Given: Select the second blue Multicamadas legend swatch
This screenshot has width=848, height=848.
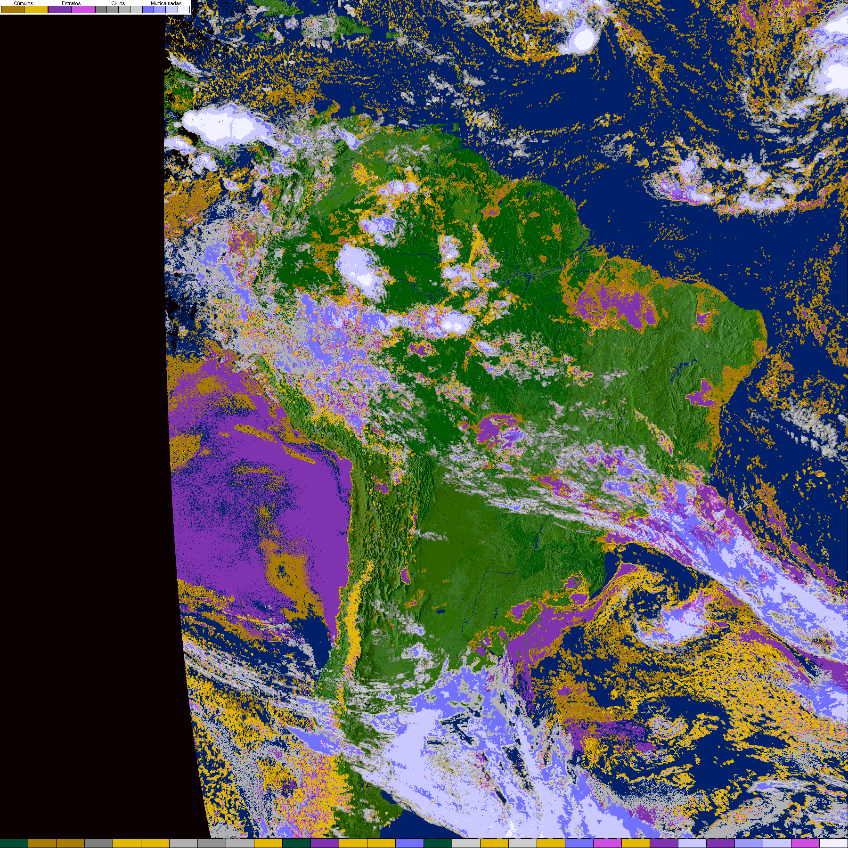Looking at the screenshot, I should [160, 9].
